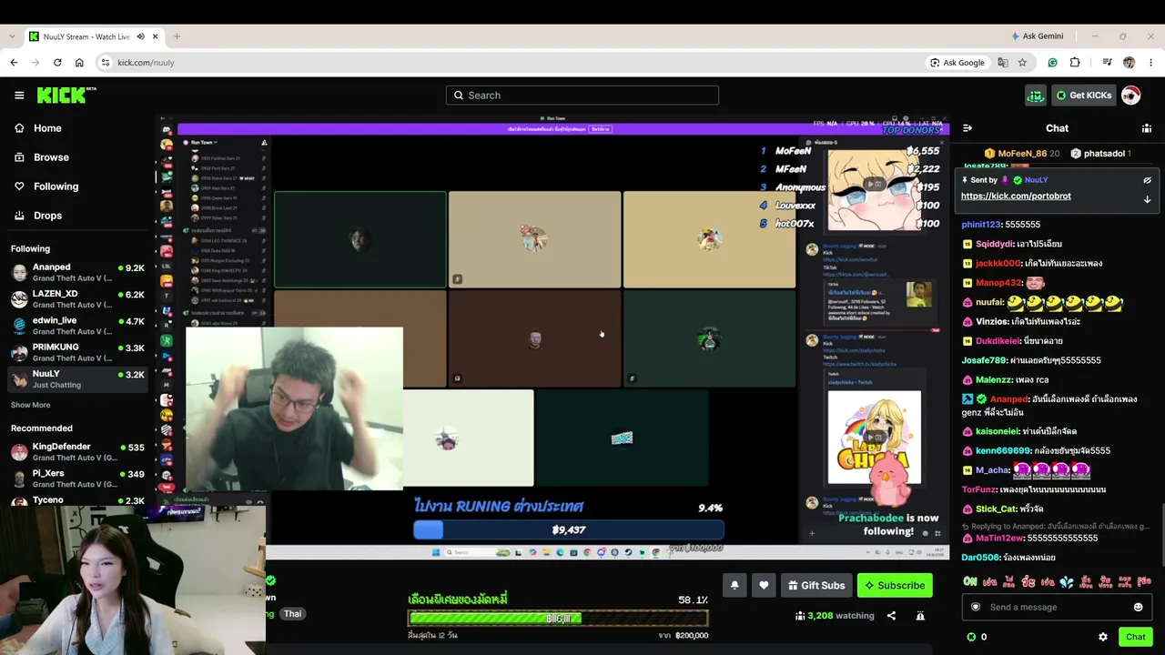This screenshot has width=1165, height=655.
Task: Report the stream siren icon
Action: pos(920,616)
